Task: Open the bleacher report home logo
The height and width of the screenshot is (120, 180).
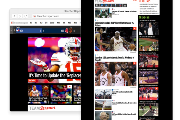Action: 19,23
